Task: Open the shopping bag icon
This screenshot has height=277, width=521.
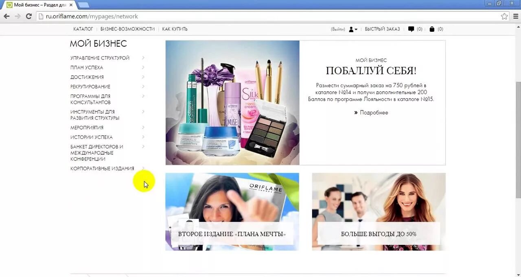Action: (x=432, y=29)
